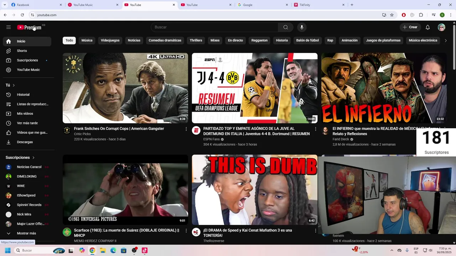Click the Crear button
The width and height of the screenshot is (456, 256).
point(410,27)
